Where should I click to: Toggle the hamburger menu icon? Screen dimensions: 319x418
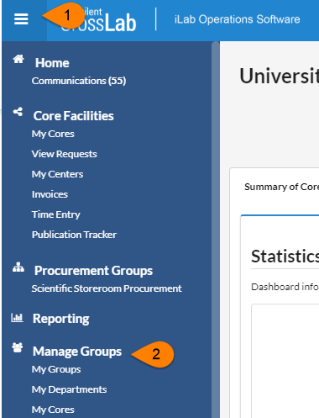21,19
